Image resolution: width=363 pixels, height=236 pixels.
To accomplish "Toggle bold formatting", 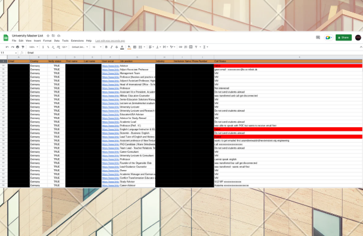I will tap(107, 47).
